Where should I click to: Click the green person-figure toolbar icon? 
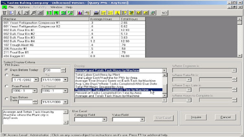click(x=56, y=13)
